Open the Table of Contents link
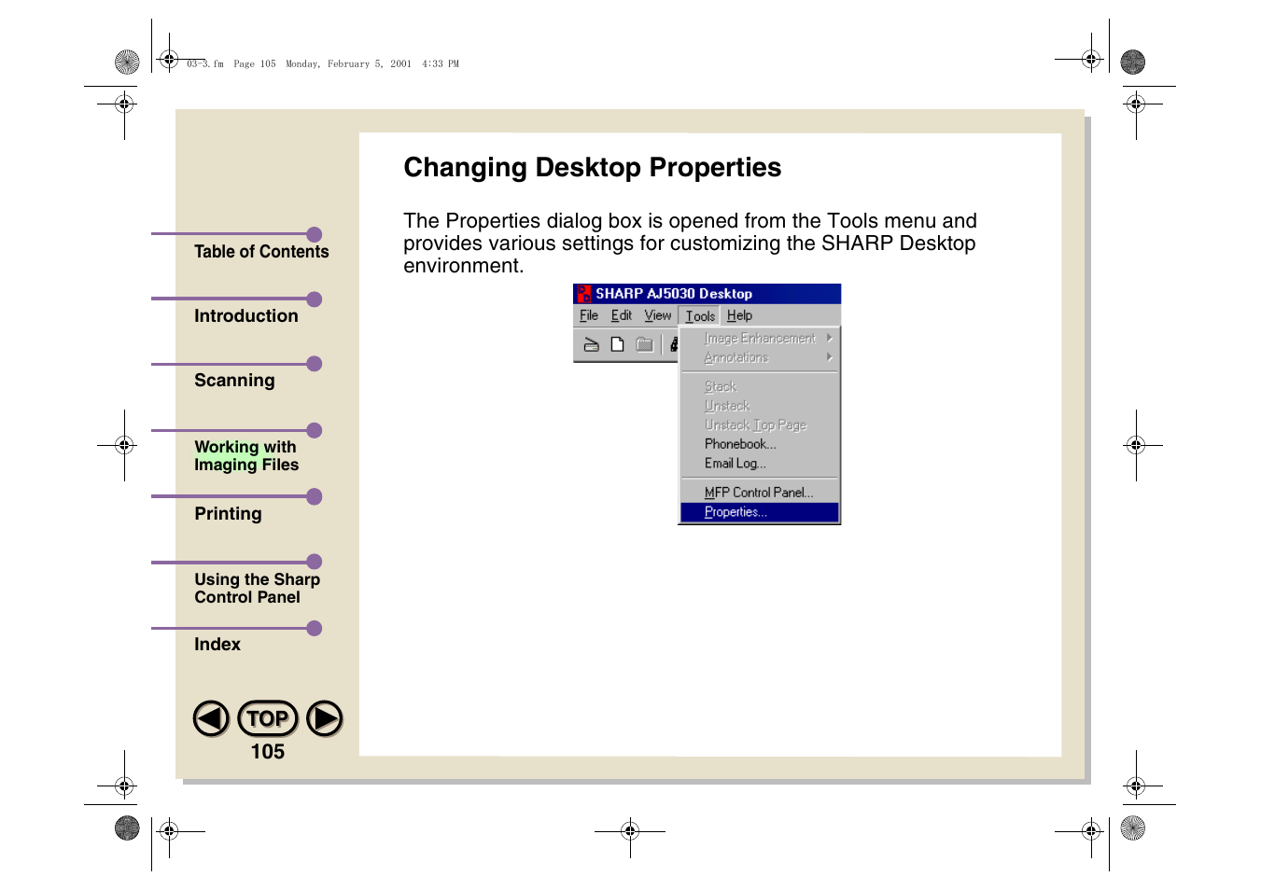The image size is (1261, 890). pos(261,252)
